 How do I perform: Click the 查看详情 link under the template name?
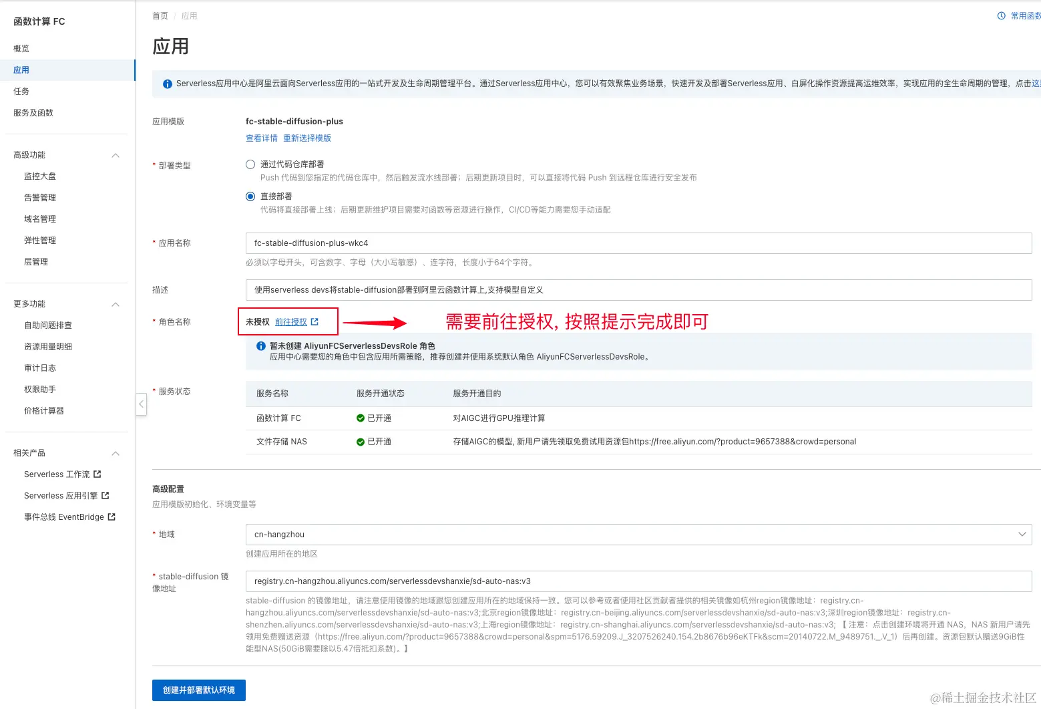pos(262,138)
